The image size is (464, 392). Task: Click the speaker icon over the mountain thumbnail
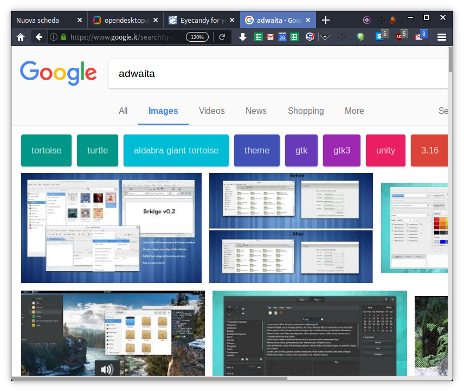pyautogui.click(x=107, y=369)
